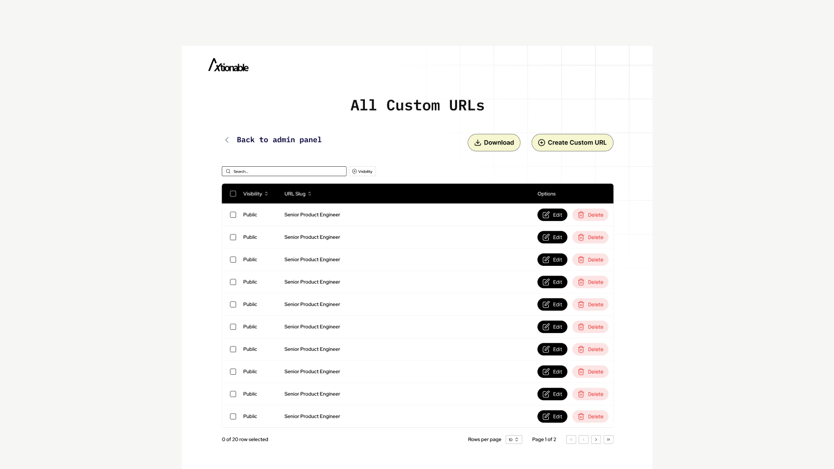The height and width of the screenshot is (469, 834).
Task: Click inside the Search input field
Action: (284, 171)
